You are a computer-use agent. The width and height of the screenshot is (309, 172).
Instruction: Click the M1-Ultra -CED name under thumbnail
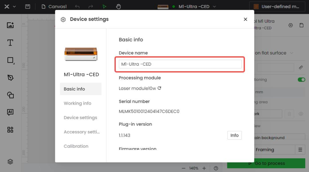(x=81, y=75)
